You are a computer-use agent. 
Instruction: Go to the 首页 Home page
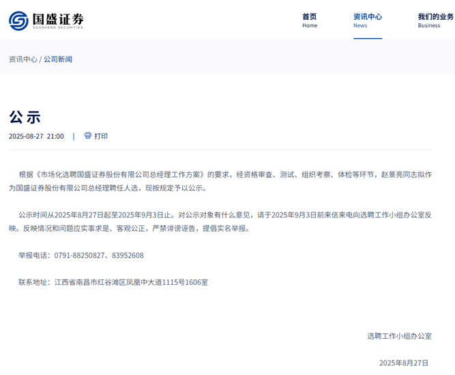[310, 20]
